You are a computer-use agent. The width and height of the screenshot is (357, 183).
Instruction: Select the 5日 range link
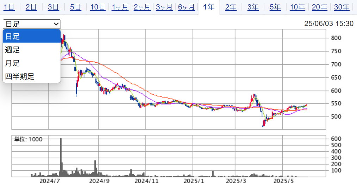[76, 7]
